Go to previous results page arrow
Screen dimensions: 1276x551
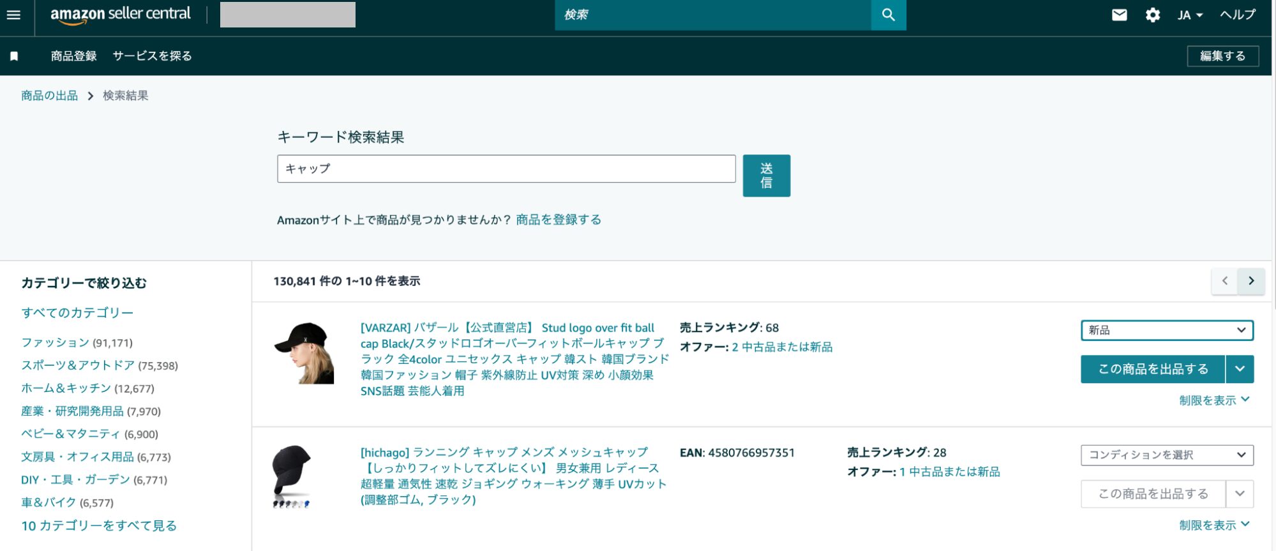1224,281
